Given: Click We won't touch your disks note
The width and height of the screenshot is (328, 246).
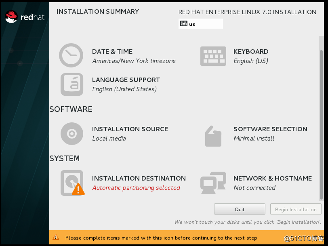Looking at the screenshot, I should [x=248, y=222].
